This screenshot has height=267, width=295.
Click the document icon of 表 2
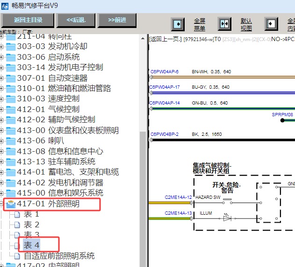click(17, 225)
